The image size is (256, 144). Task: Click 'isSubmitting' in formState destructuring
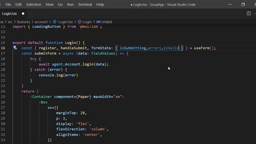coord(133,48)
